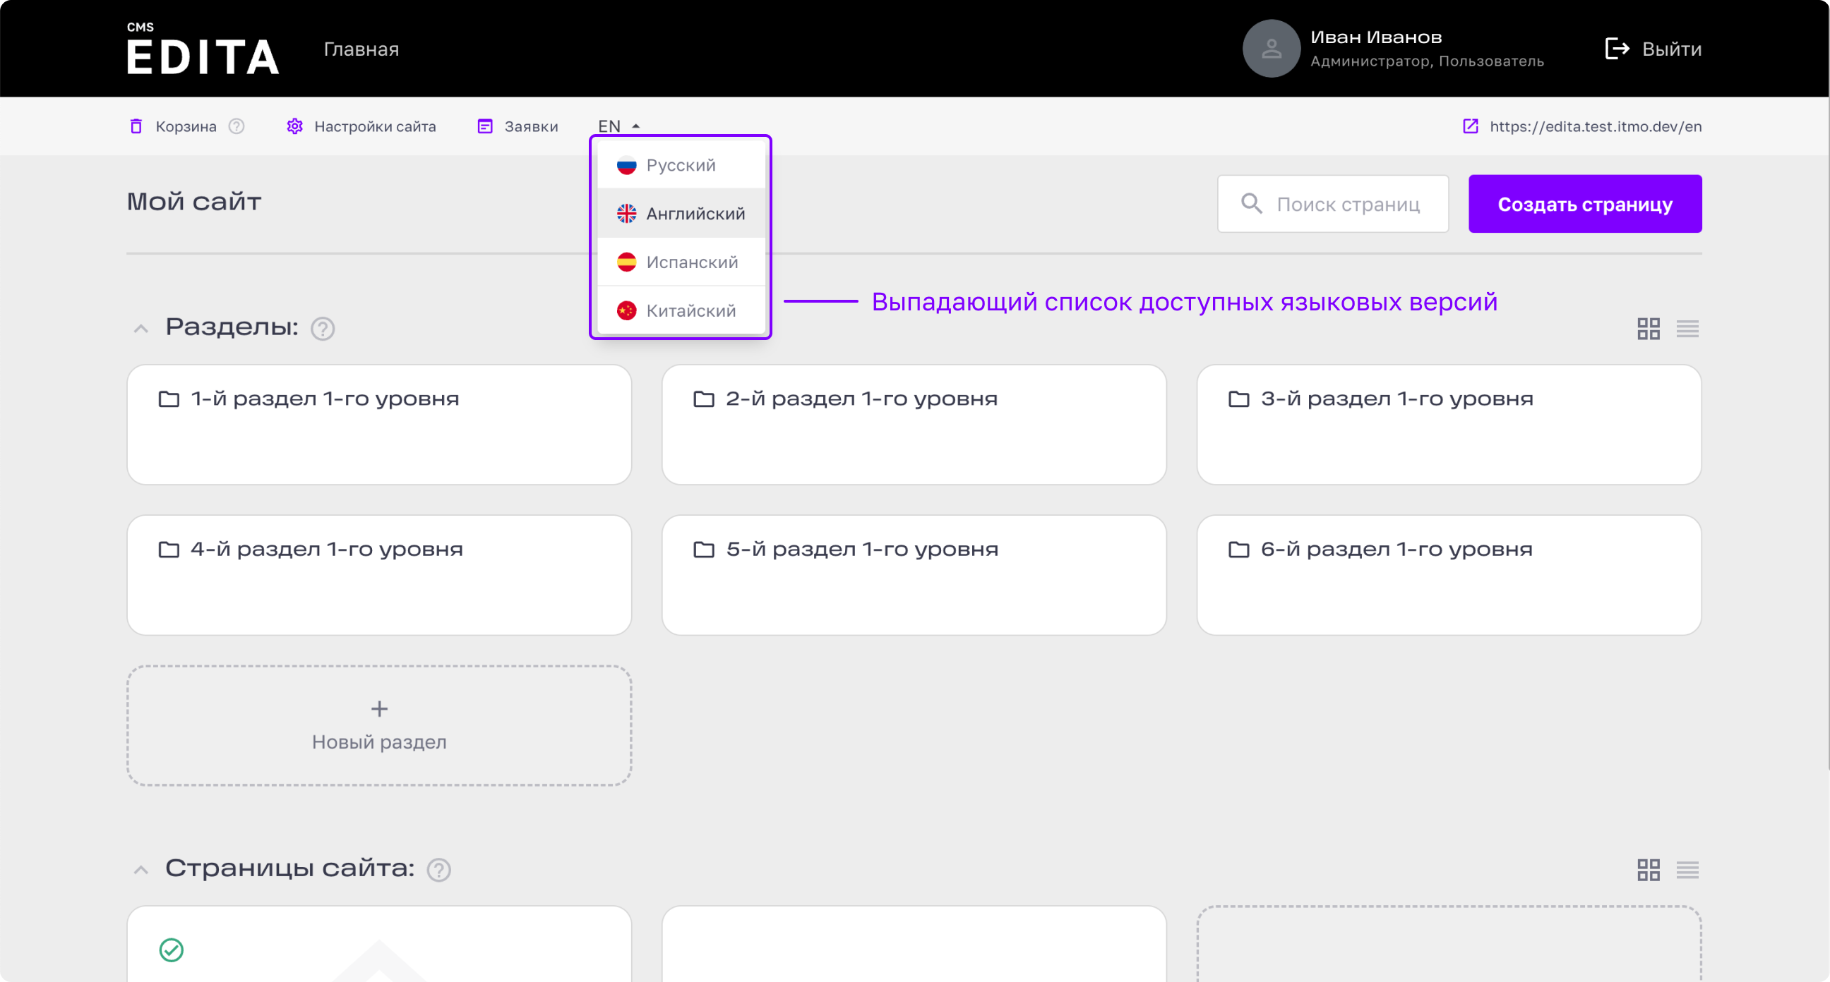Click the Заявки form icon

[485, 126]
